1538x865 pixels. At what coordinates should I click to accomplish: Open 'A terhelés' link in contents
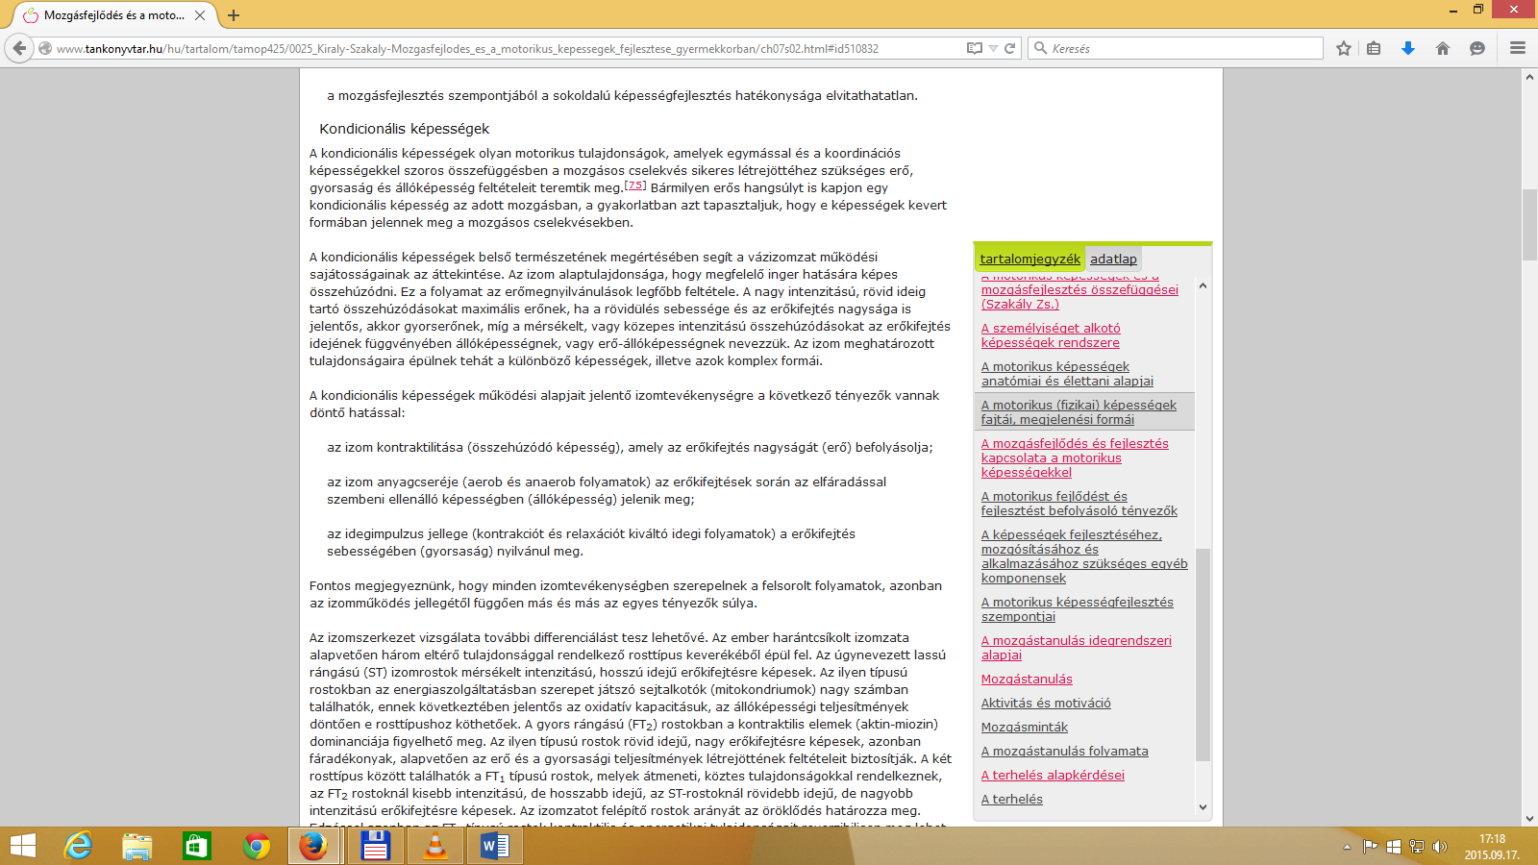click(1011, 800)
